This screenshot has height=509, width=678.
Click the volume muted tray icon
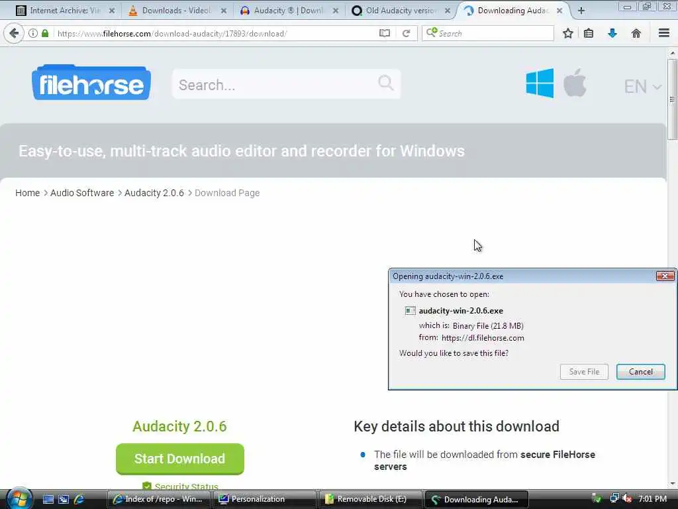click(x=627, y=499)
